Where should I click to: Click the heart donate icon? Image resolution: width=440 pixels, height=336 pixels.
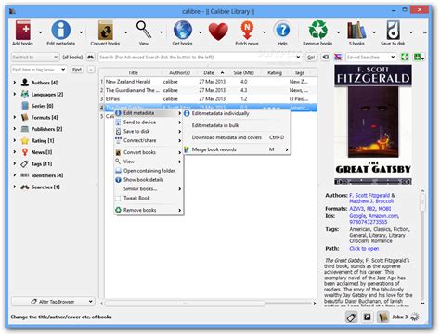[218, 32]
